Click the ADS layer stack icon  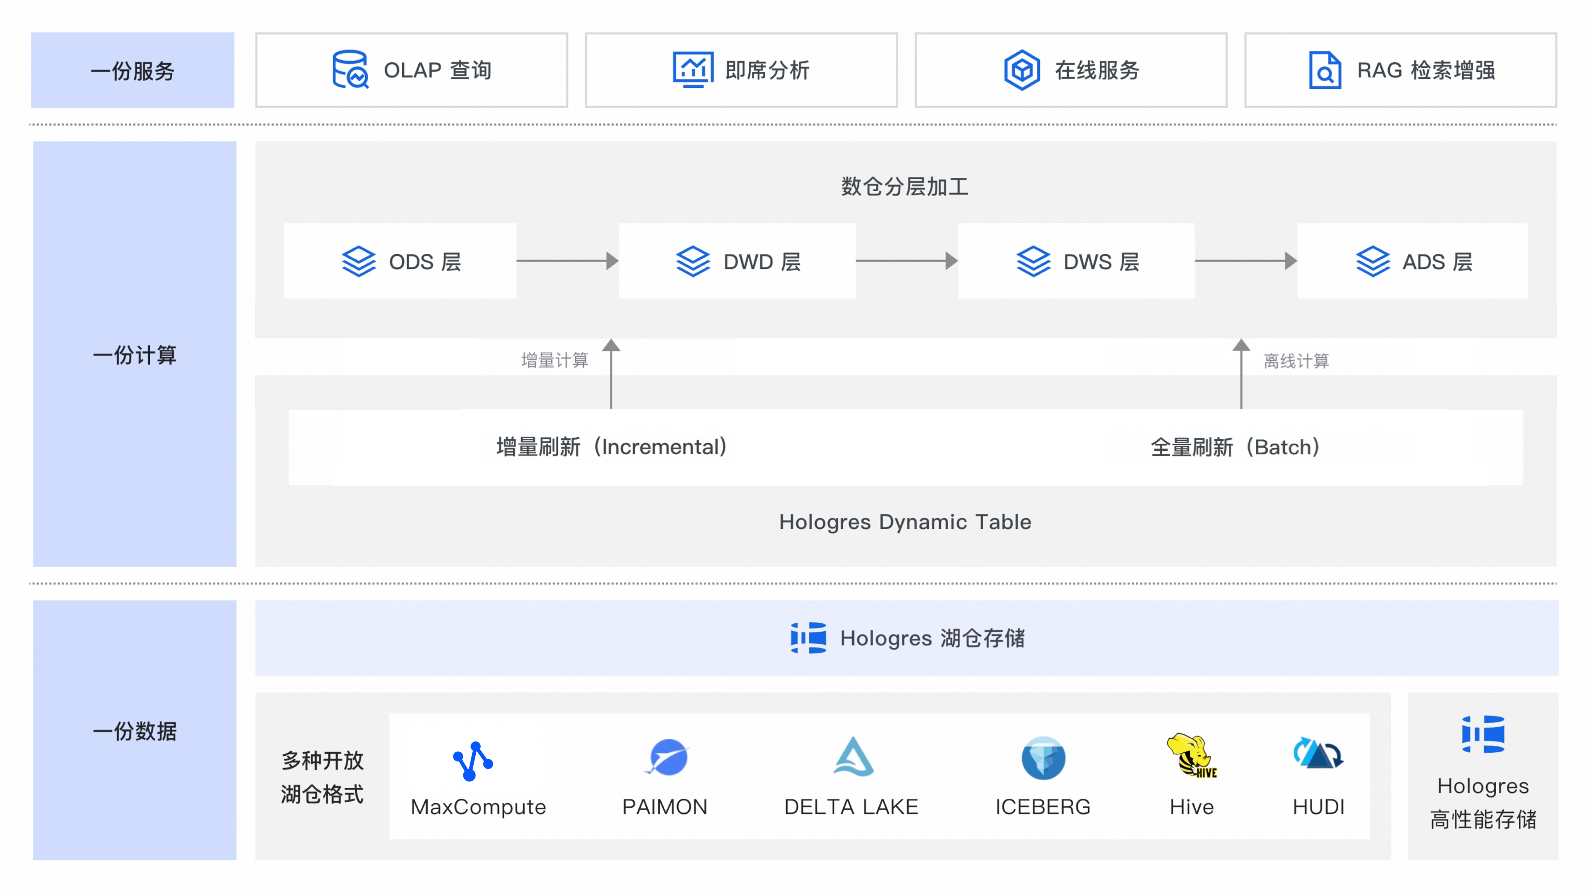pos(1373,261)
